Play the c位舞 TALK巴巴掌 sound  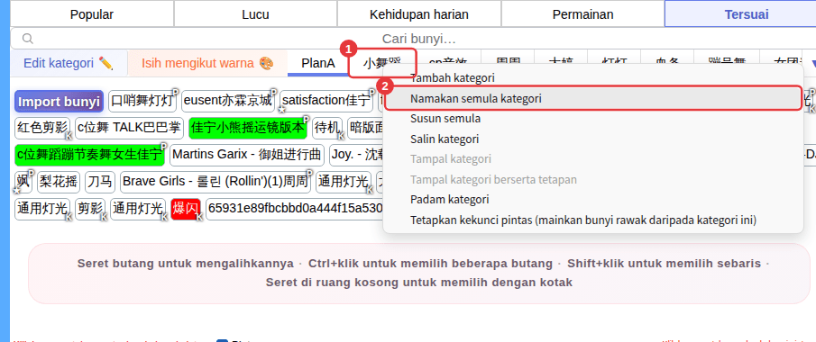(x=129, y=129)
